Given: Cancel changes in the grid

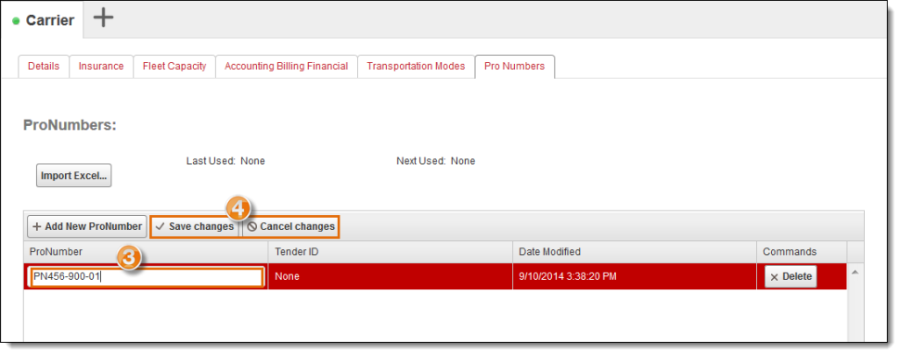Looking at the screenshot, I should pyautogui.click(x=291, y=226).
